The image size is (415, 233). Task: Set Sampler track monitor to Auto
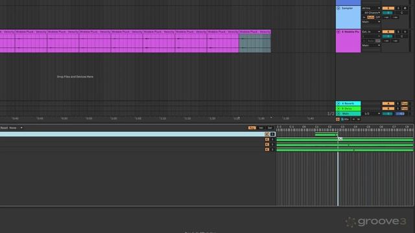[x=371, y=17]
